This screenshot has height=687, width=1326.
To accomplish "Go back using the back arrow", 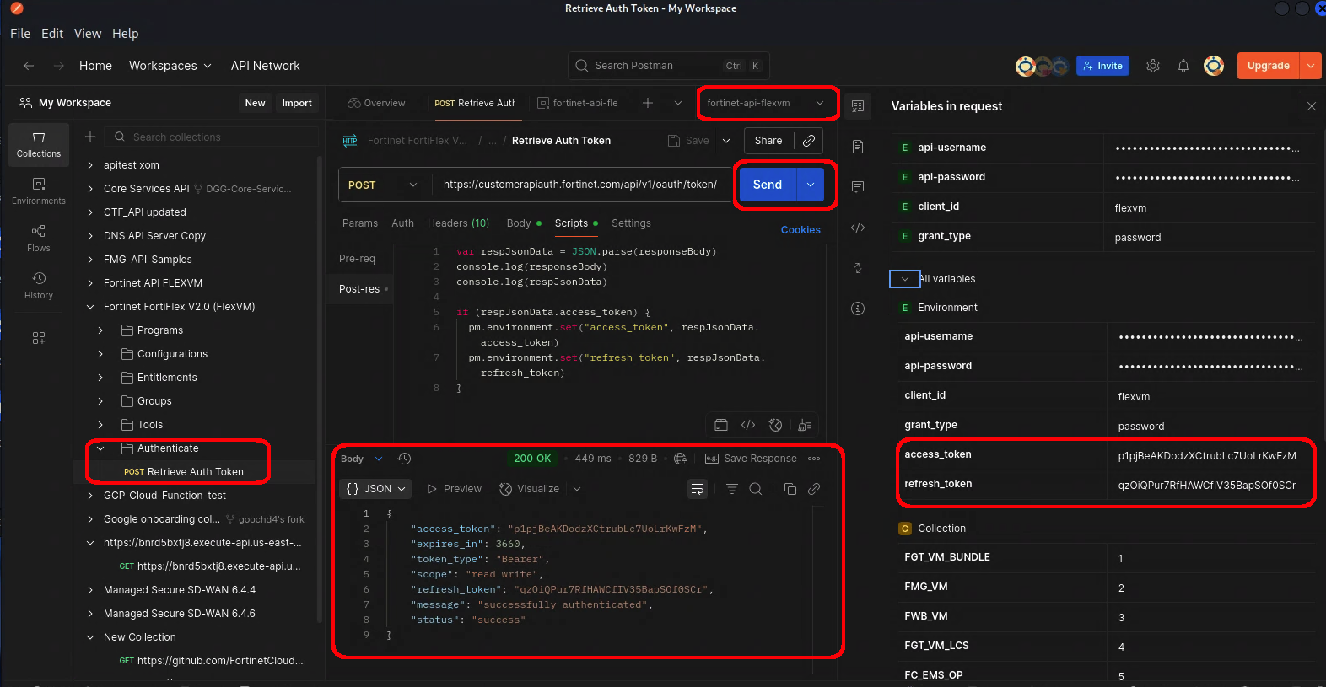I will (29, 66).
